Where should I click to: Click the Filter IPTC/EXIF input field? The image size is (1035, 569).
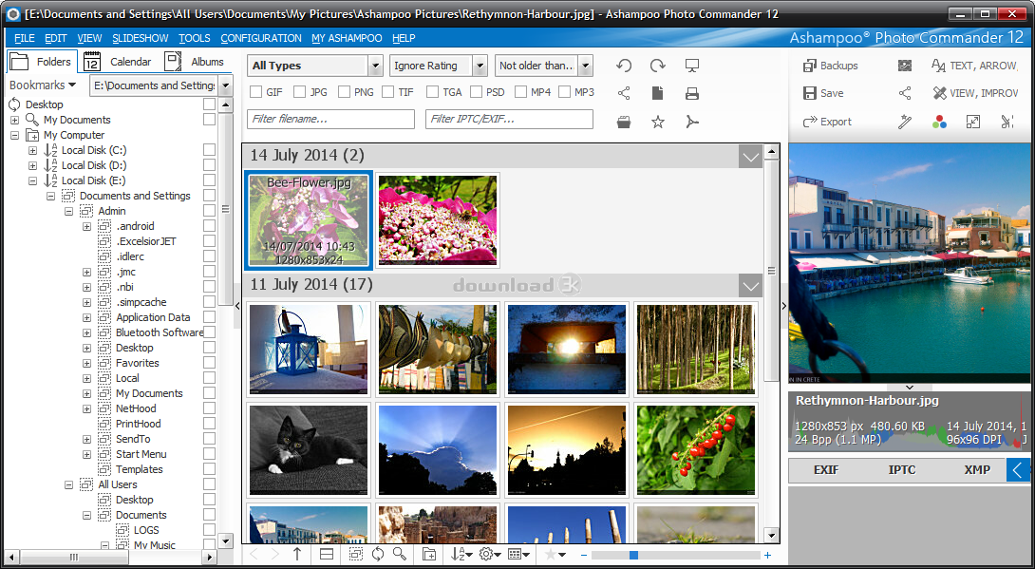pos(510,119)
